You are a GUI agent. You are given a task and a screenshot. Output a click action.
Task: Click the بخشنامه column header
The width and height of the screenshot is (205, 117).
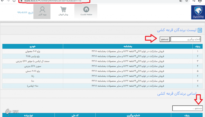[x=128, y=46]
